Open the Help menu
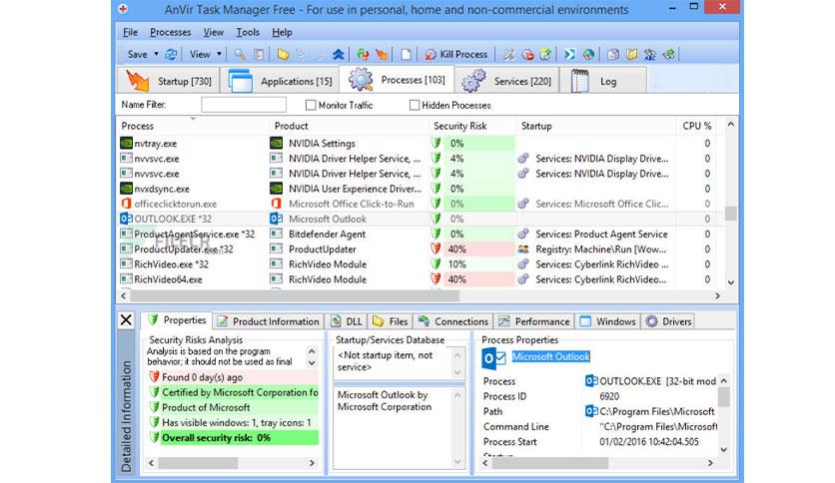The image size is (835, 483). pyautogui.click(x=282, y=33)
